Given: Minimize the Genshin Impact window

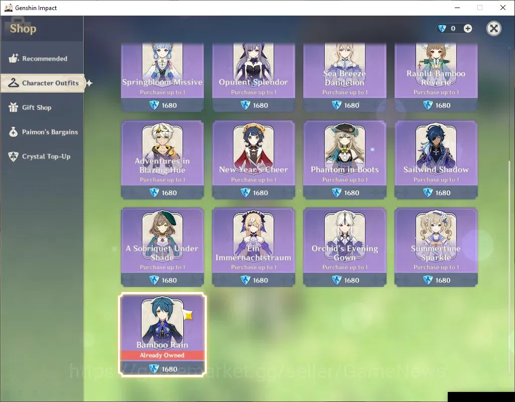Looking at the screenshot, I should [457, 8].
